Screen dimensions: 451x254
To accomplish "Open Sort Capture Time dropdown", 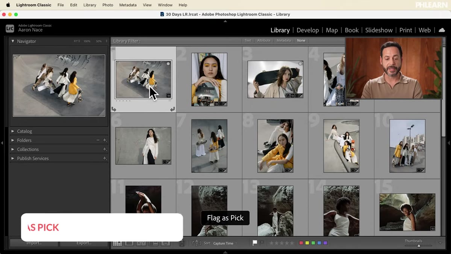I will (x=225, y=243).
